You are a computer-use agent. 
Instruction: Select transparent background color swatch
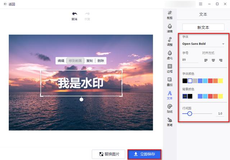185,96
